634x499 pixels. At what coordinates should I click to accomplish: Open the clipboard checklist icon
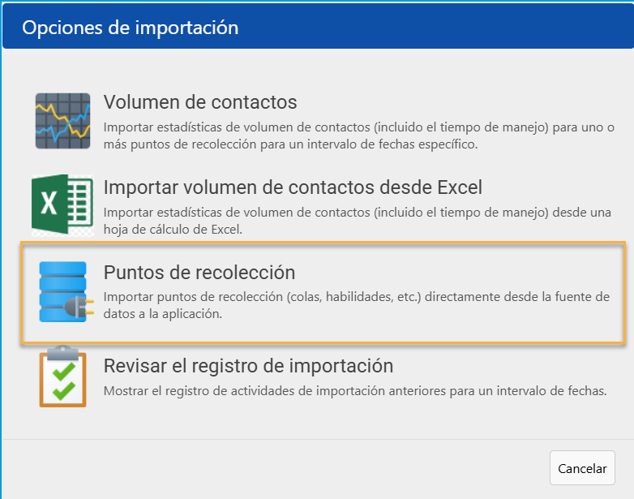pos(62,376)
